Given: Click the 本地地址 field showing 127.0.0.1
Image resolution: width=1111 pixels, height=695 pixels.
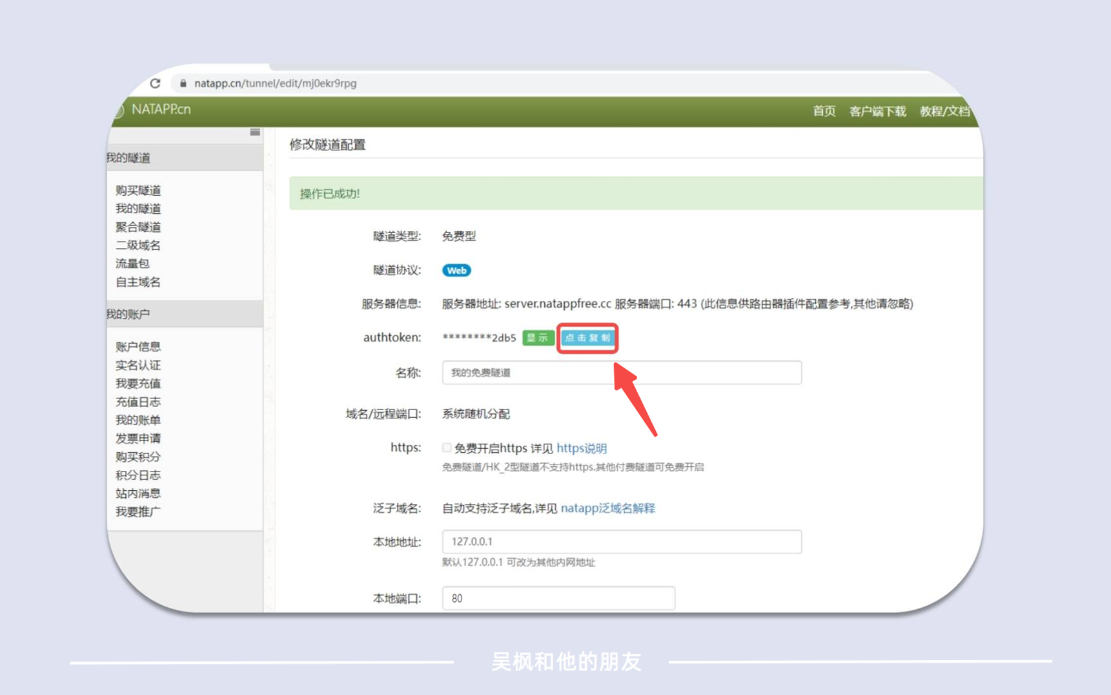Looking at the screenshot, I should pyautogui.click(x=622, y=541).
